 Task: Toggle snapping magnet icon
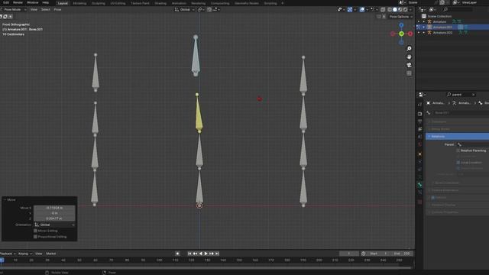[x=209, y=10]
